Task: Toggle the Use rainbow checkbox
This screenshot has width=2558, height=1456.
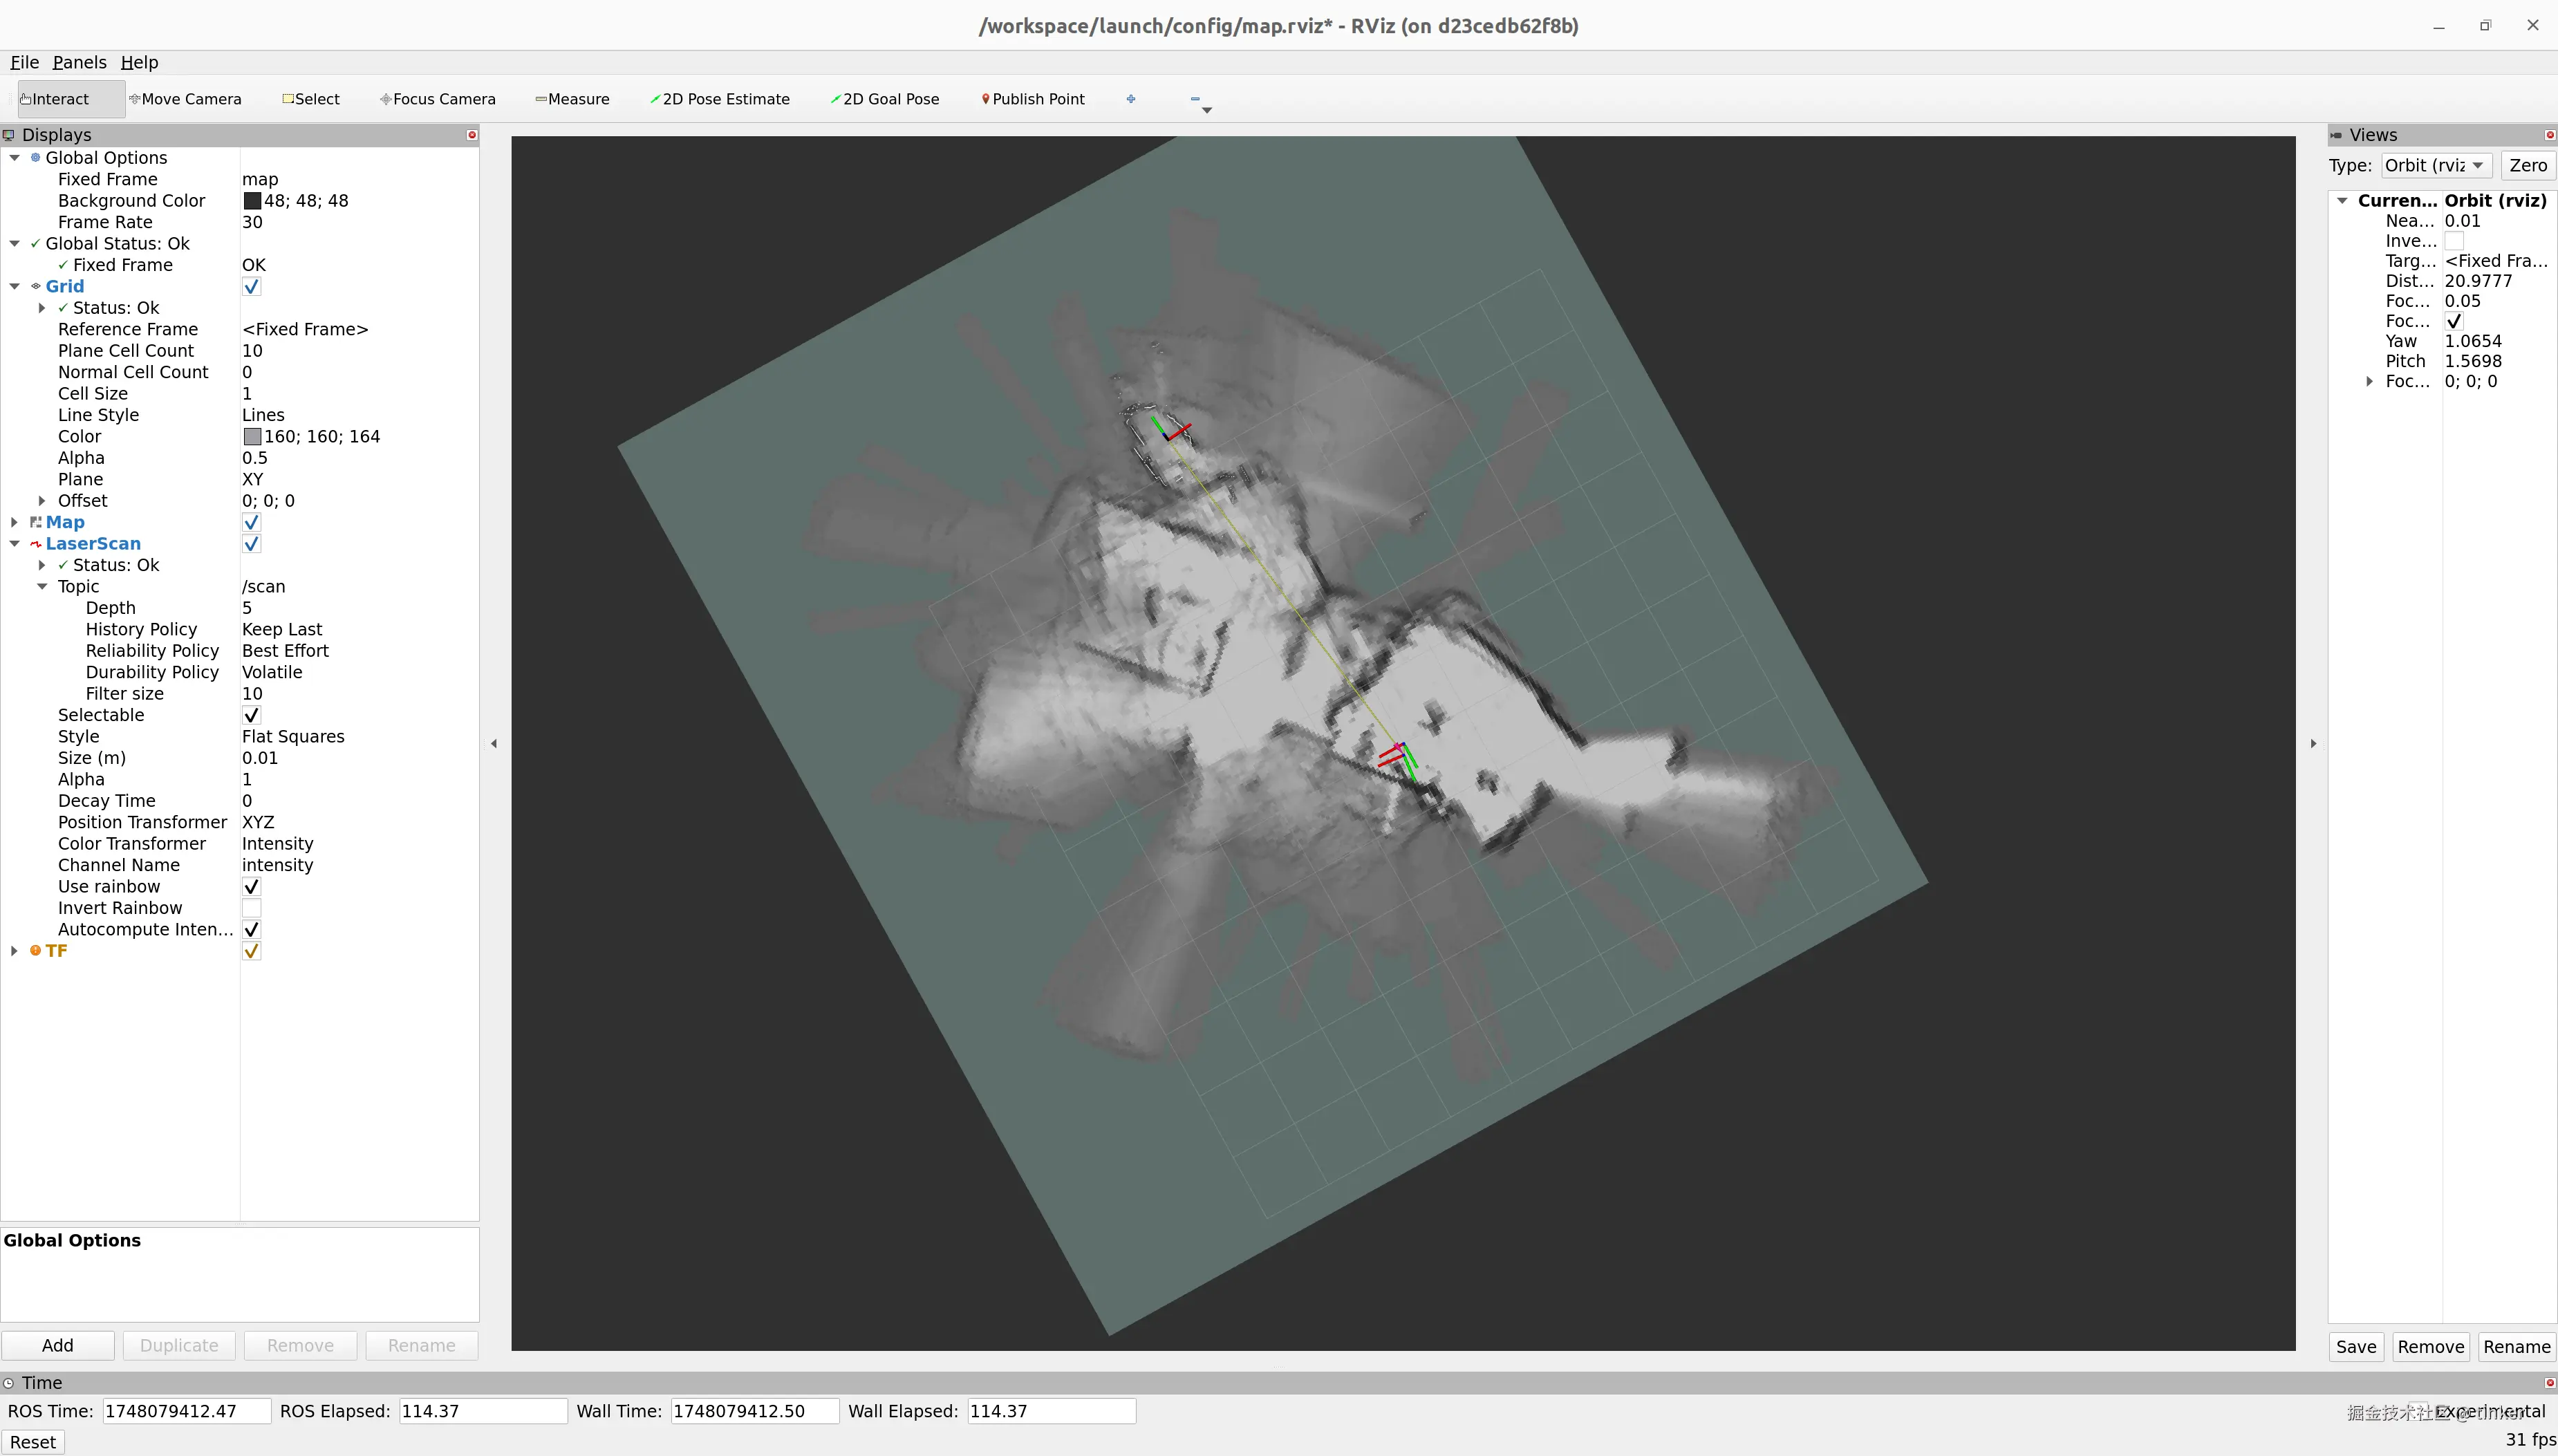Action: 252,887
